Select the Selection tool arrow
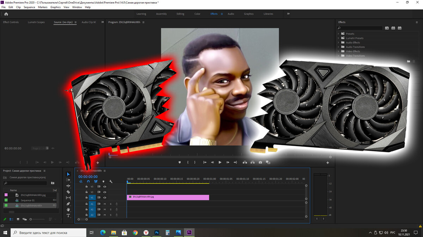 tap(68, 174)
